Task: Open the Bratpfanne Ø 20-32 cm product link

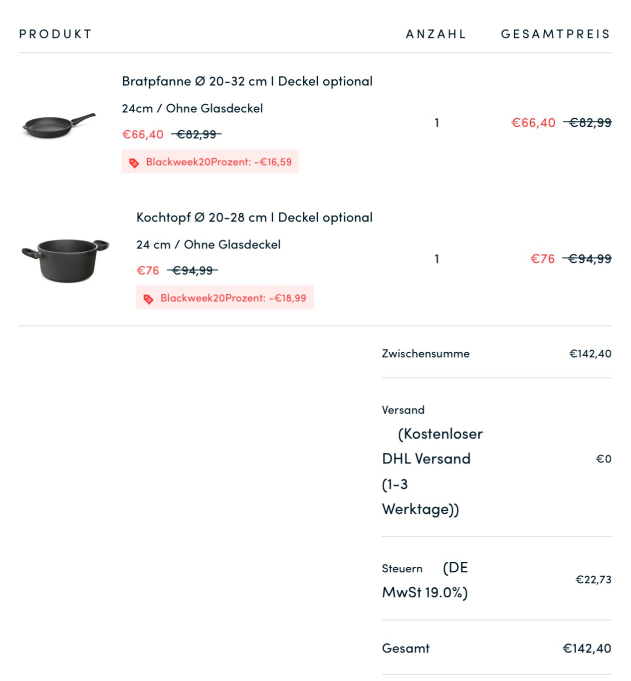Action: (x=247, y=81)
